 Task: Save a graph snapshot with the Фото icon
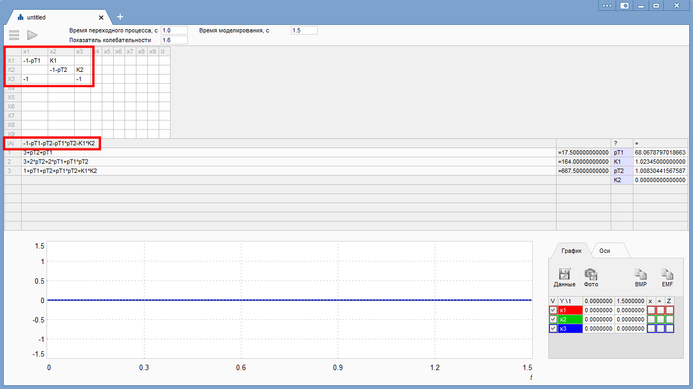click(591, 278)
